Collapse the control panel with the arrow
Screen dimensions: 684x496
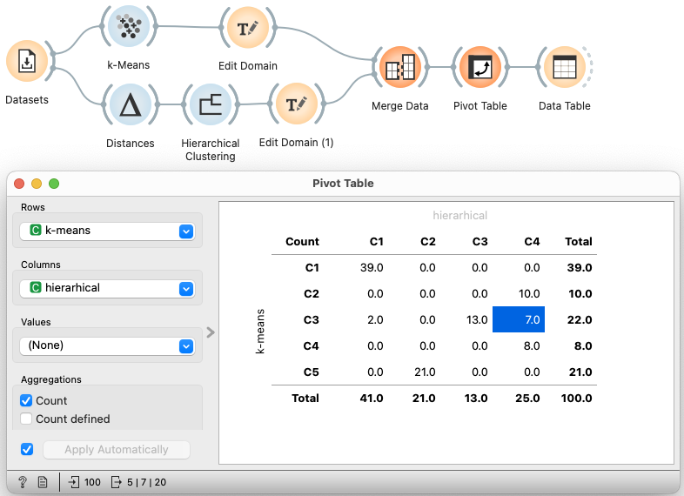pyautogui.click(x=211, y=332)
